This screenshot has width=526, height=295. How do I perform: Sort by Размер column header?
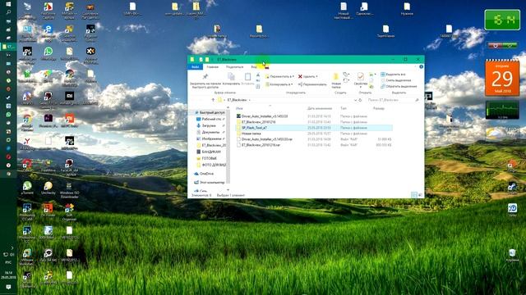[x=379, y=108]
